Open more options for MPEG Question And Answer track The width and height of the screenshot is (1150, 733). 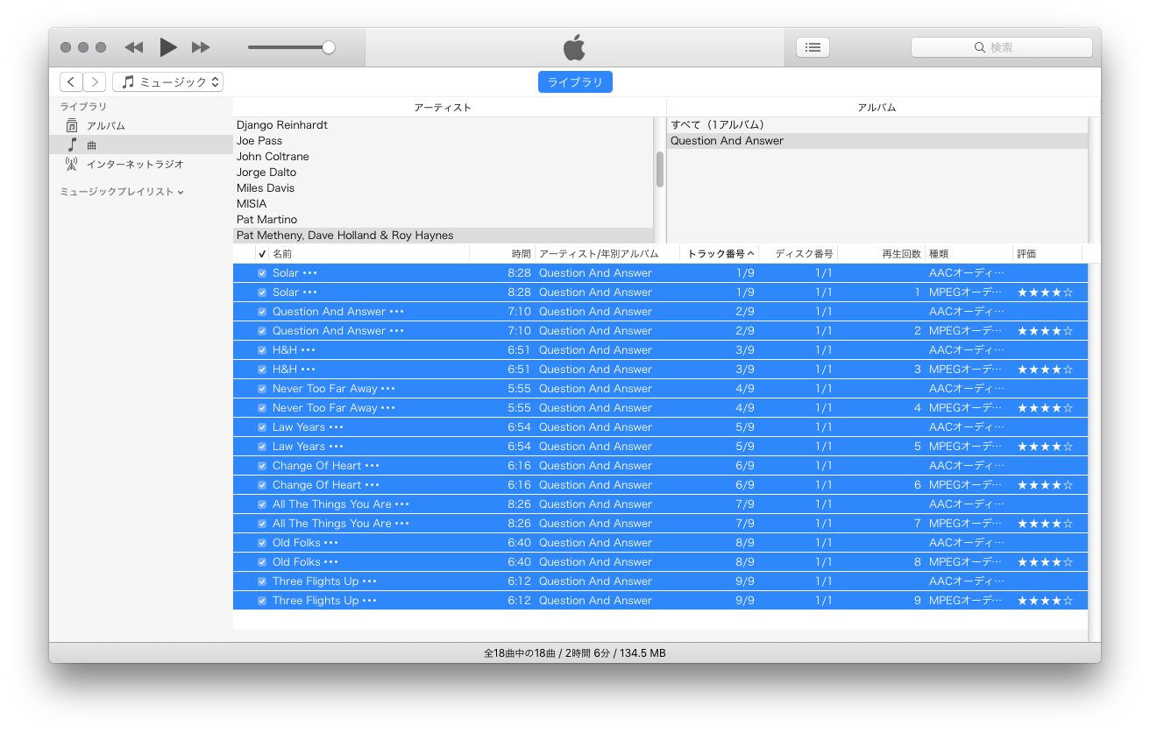click(x=396, y=331)
